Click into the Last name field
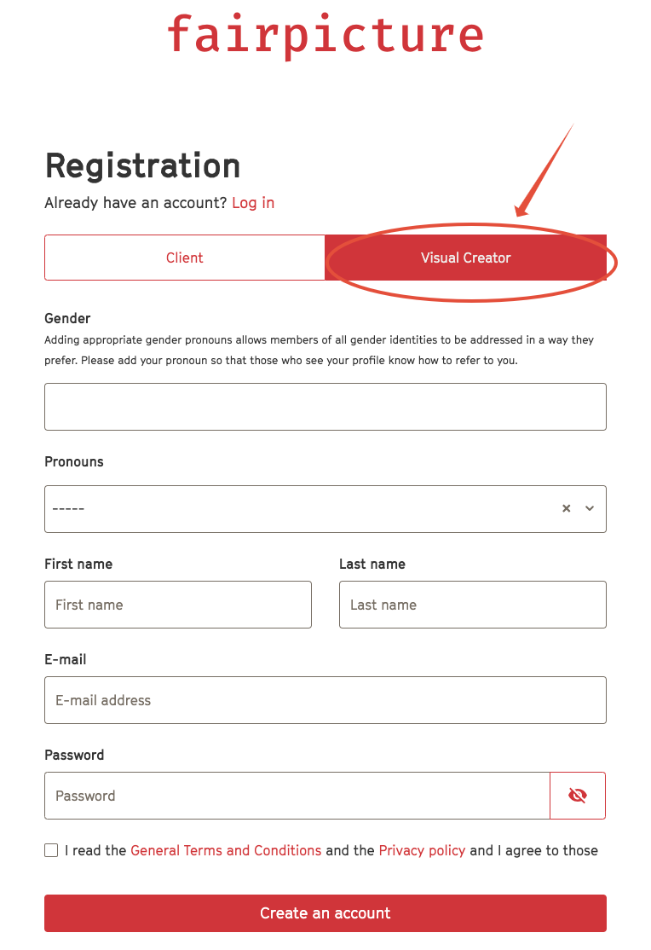651x950 pixels. click(x=472, y=605)
